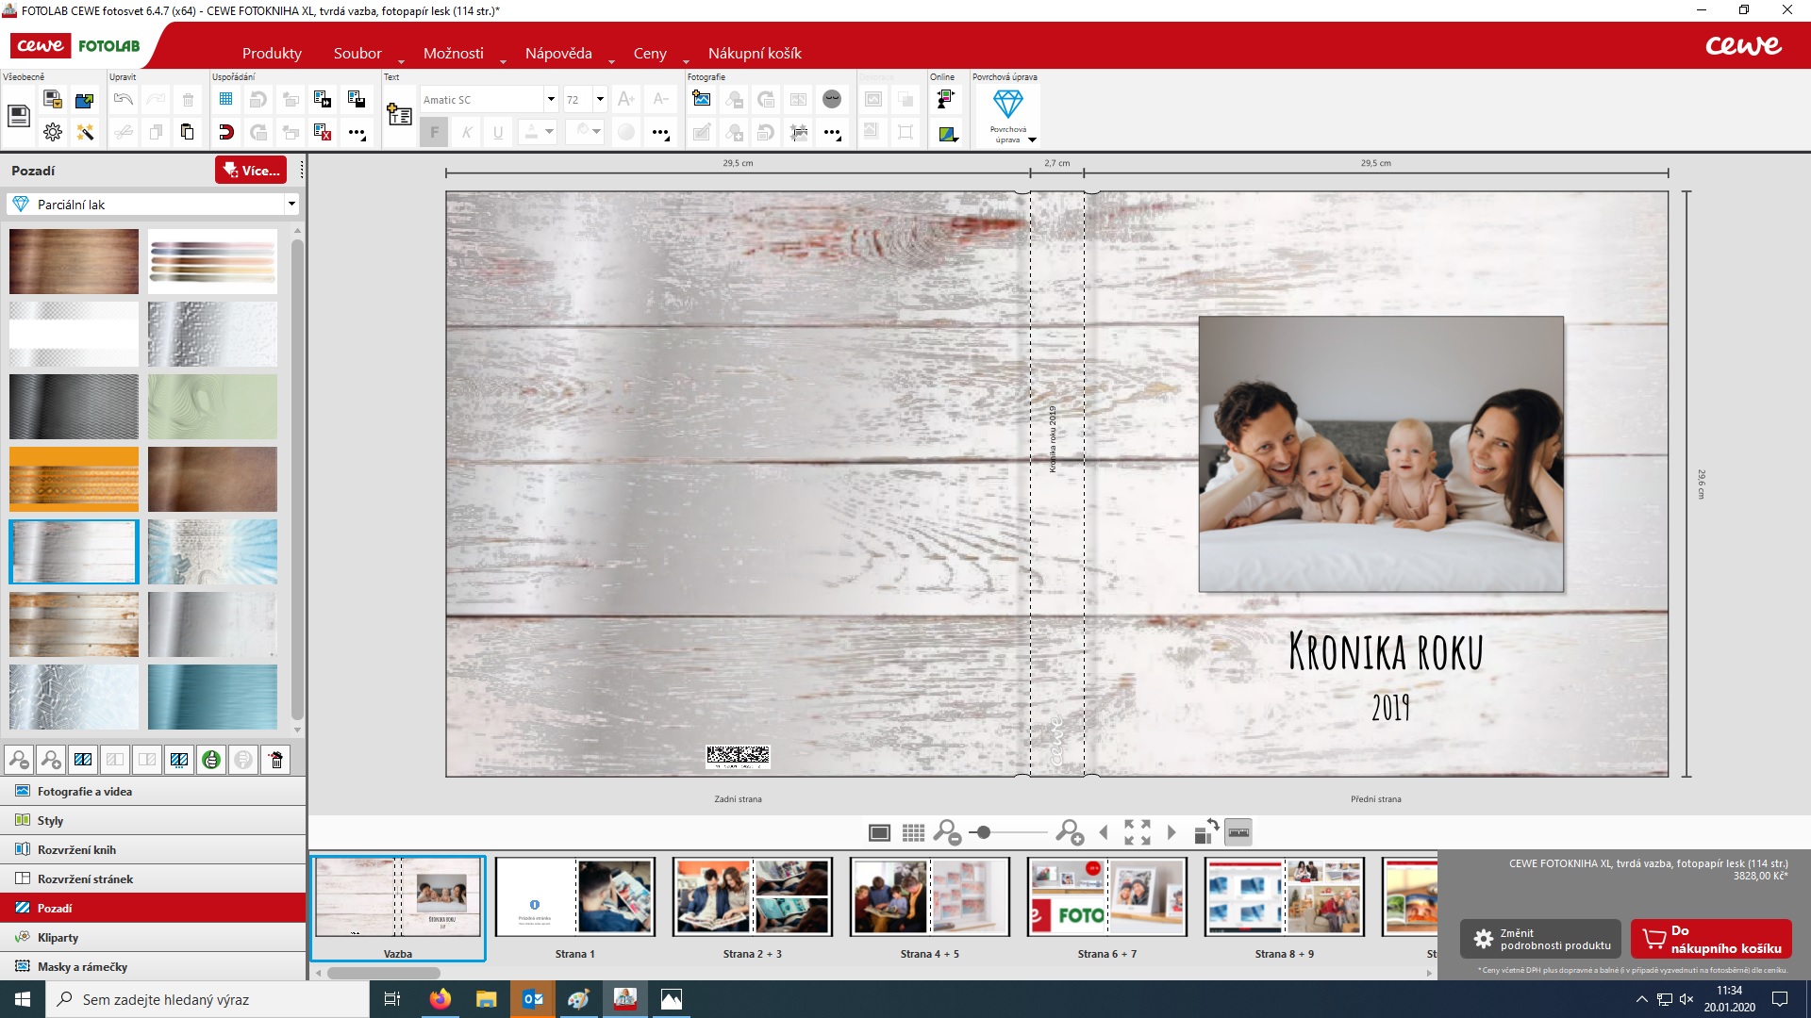Click the Do nákupního košíku button
1811x1018 pixels.
(1711, 939)
